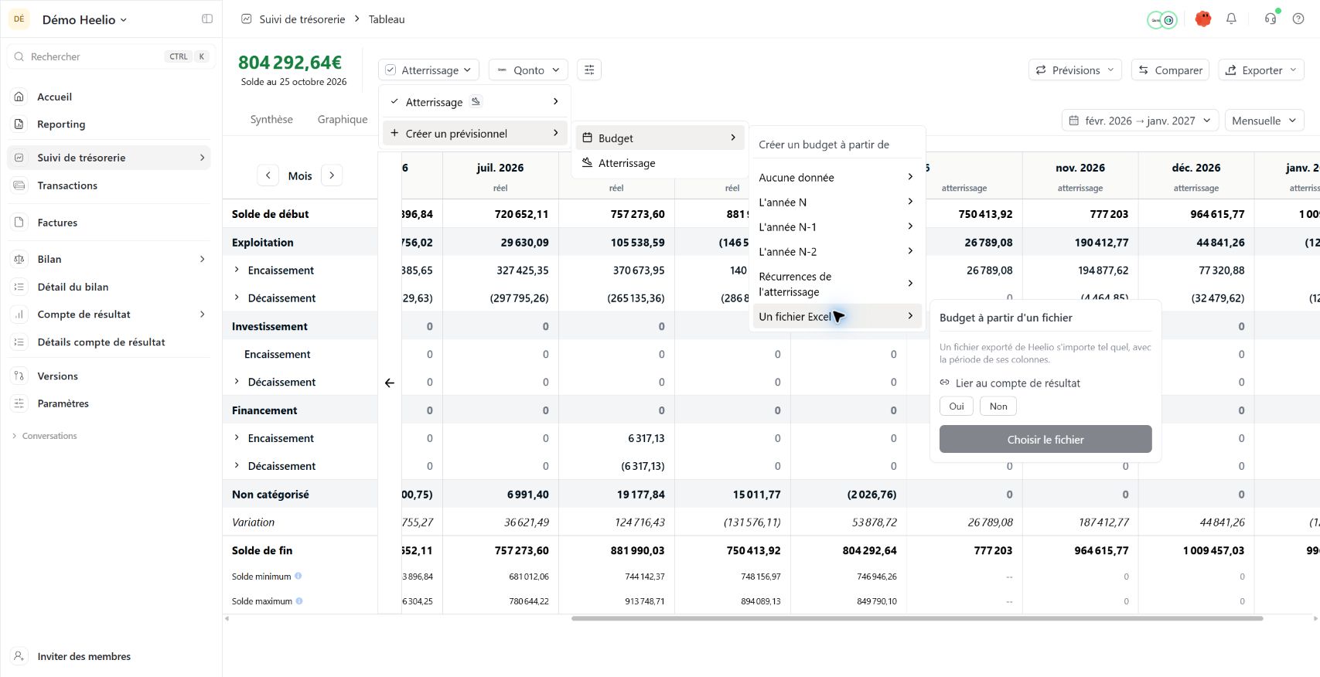Select L'année N-1 budget source

point(836,227)
